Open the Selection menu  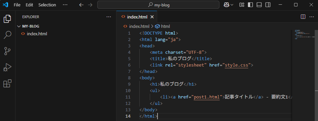coord(47,5)
